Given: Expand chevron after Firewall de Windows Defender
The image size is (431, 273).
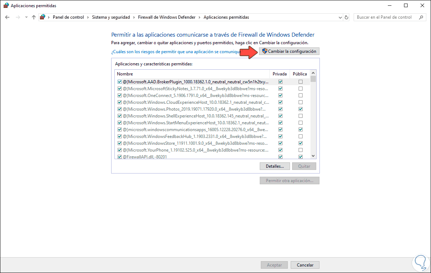Looking at the screenshot, I should 200,17.
